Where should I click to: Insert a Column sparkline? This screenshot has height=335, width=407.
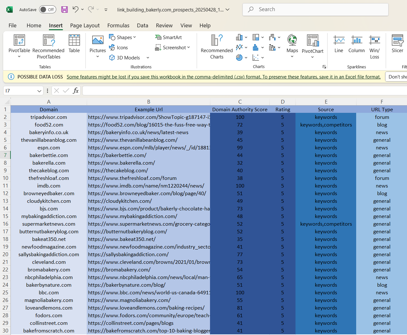(x=356, y=44)
